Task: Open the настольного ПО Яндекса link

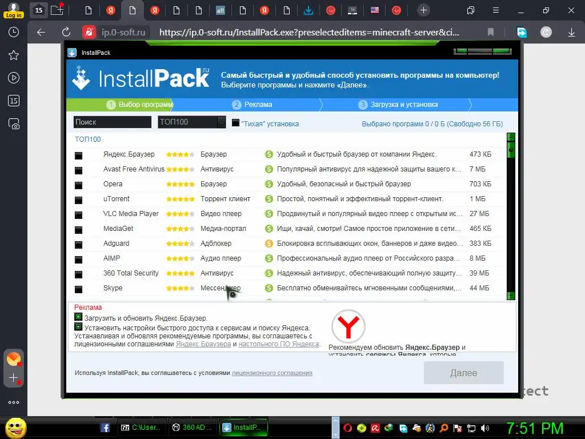Action: point(279,344)
